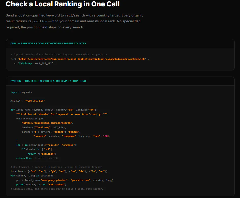
Task: Click the line "return None # not in top 100"
Action: tap(37, 158)
